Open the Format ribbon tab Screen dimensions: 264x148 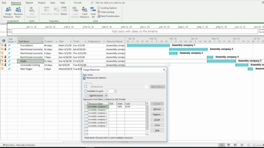(x=78, y=3)
